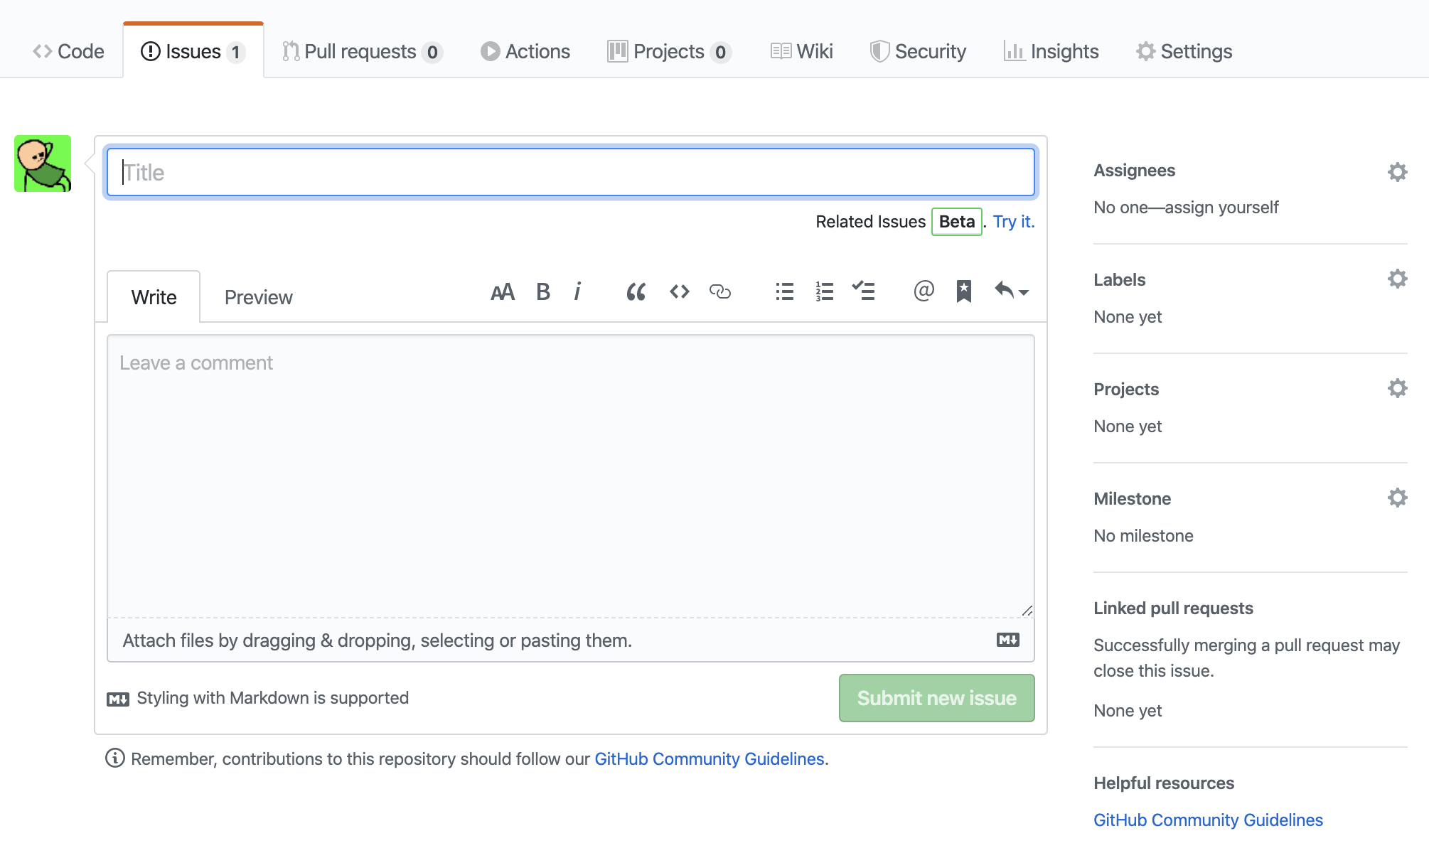
Task: Apply italic formatting icon
Action: [577, 292]
